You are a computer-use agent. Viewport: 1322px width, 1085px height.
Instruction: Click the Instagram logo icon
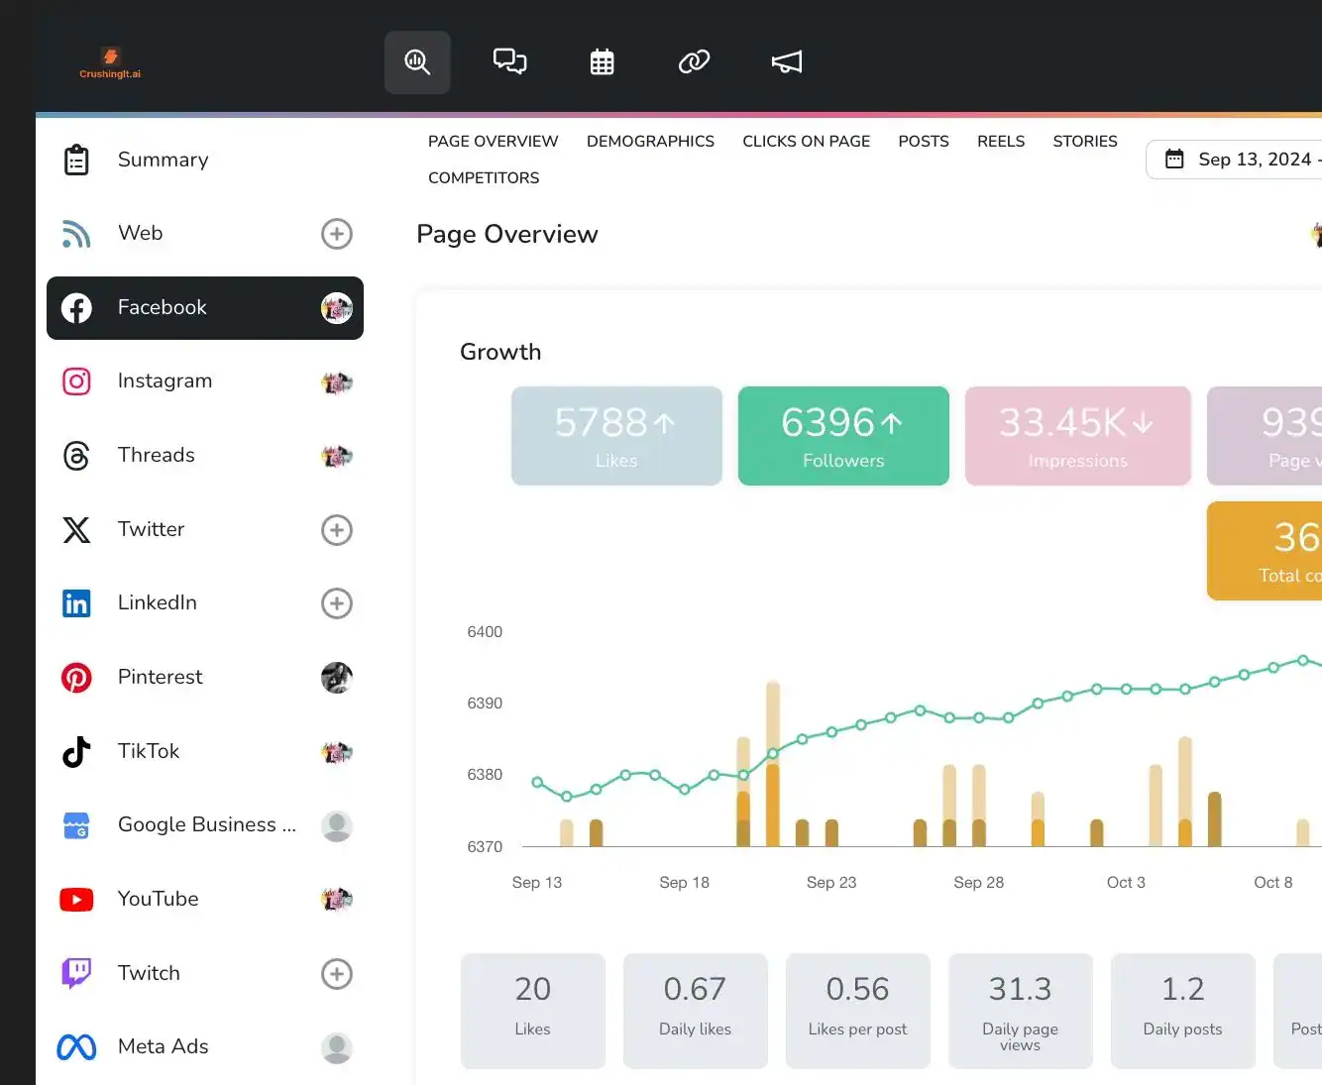(x=76, y=381)
